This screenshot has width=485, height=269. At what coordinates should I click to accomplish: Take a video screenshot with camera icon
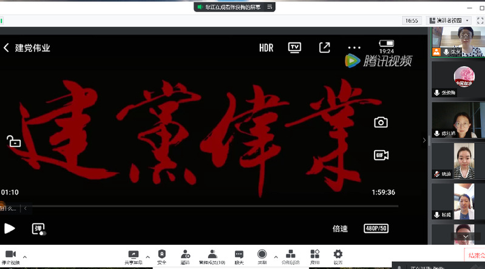(x=381, y=122)
